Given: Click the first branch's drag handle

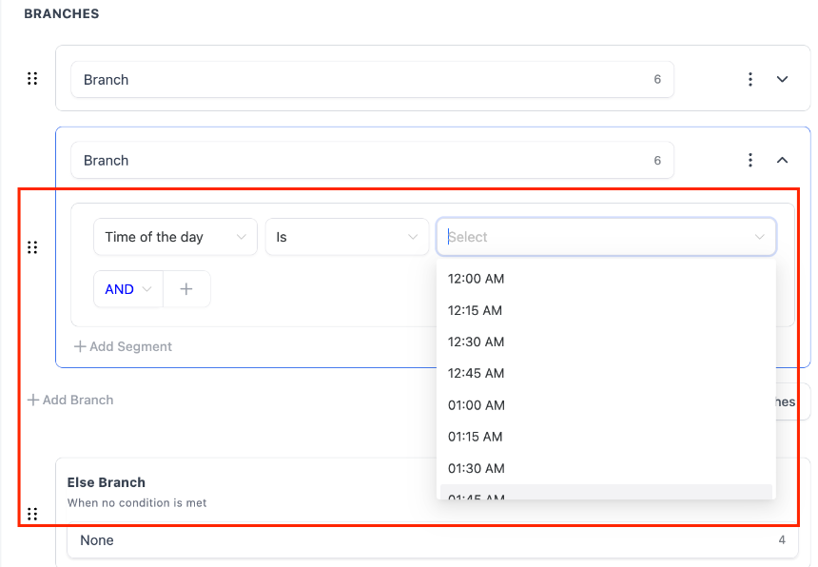Looking at the screenshot, I should 32,79.
